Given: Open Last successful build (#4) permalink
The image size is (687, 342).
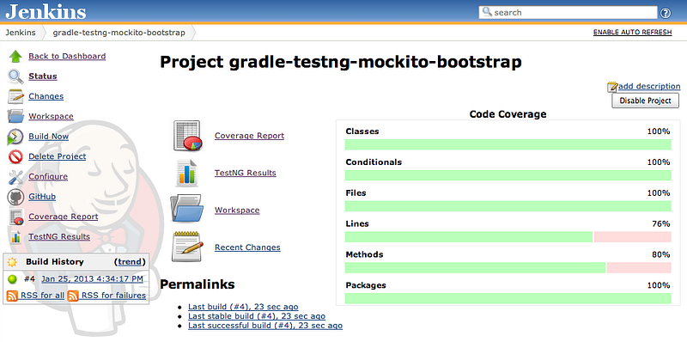Looking at the screenshot, I should pos(265,326).
